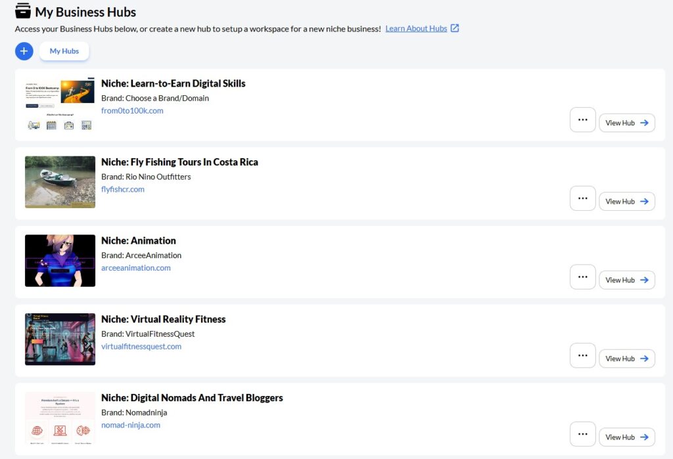Select the My Hubs tab
The height and width of the screenshot is (459, 673).
(64, 51)
